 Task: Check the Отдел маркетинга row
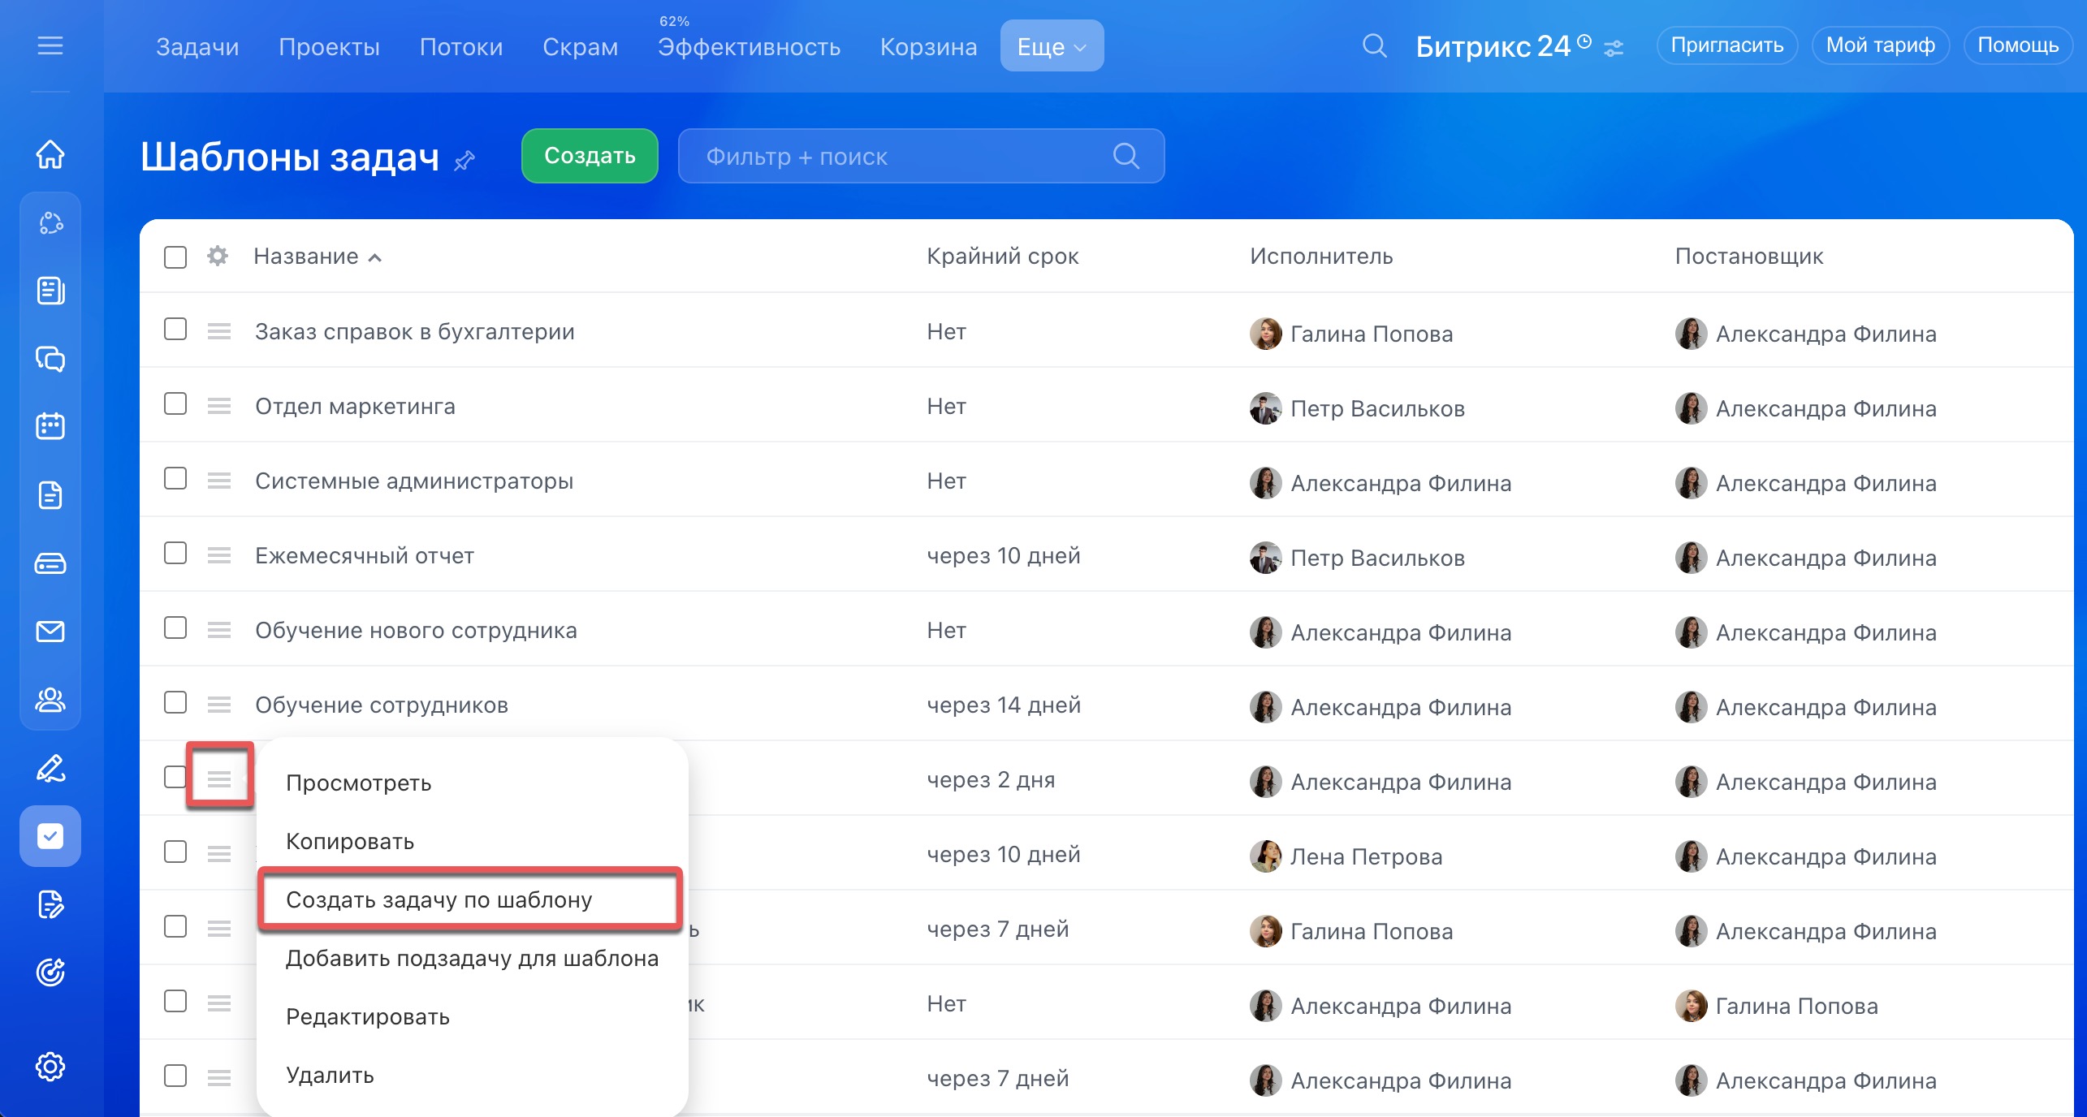[x=175, y=404]
